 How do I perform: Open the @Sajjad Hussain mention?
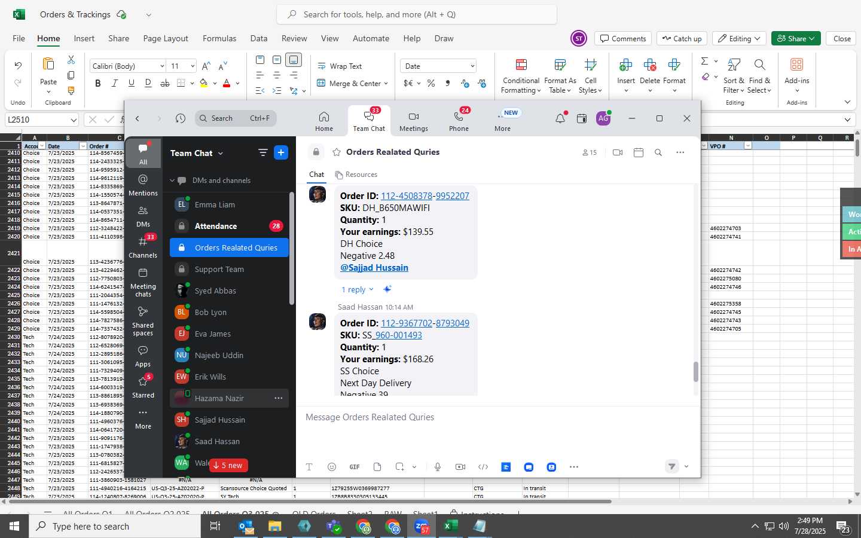point(374,268)
